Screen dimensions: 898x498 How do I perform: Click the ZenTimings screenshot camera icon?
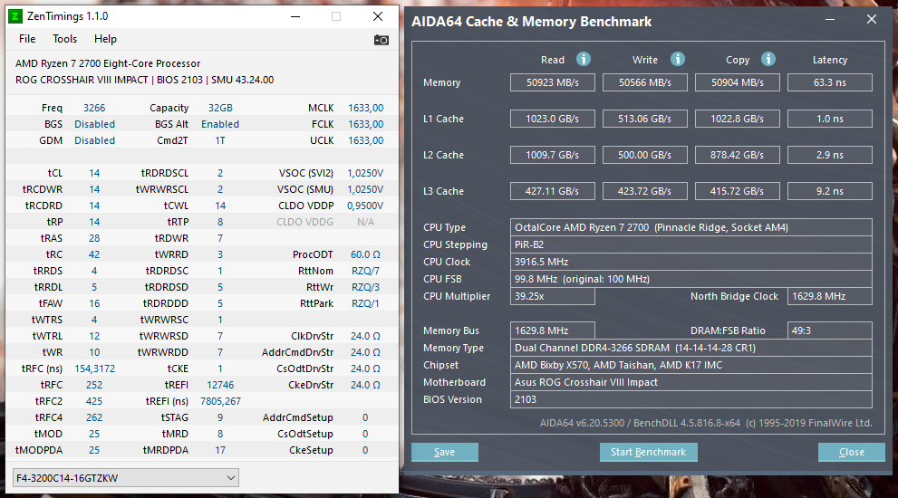pyautogui.click(x=381, y=40)
